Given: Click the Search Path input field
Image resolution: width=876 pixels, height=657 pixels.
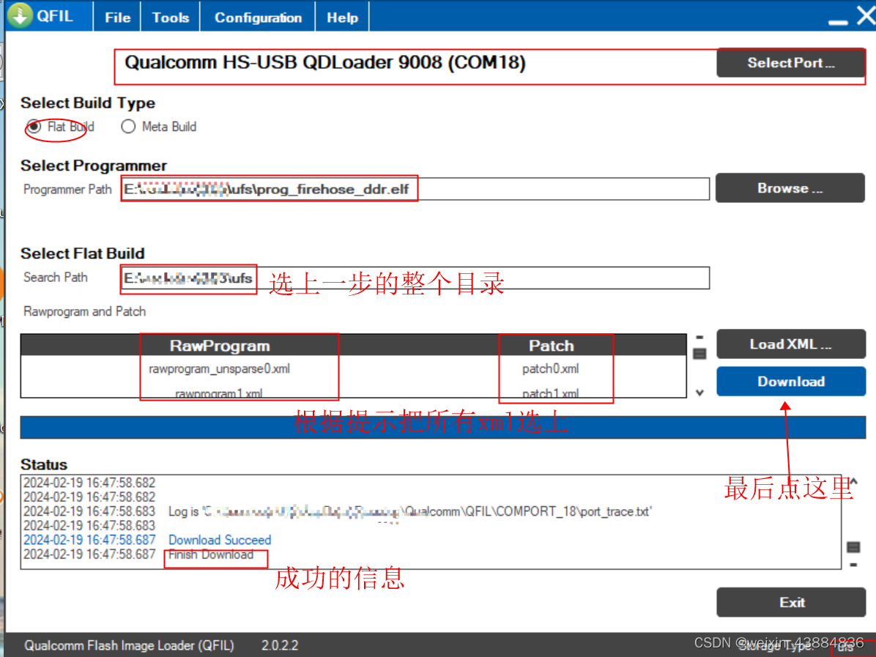Looking at the screenshot, I should 415,278.
